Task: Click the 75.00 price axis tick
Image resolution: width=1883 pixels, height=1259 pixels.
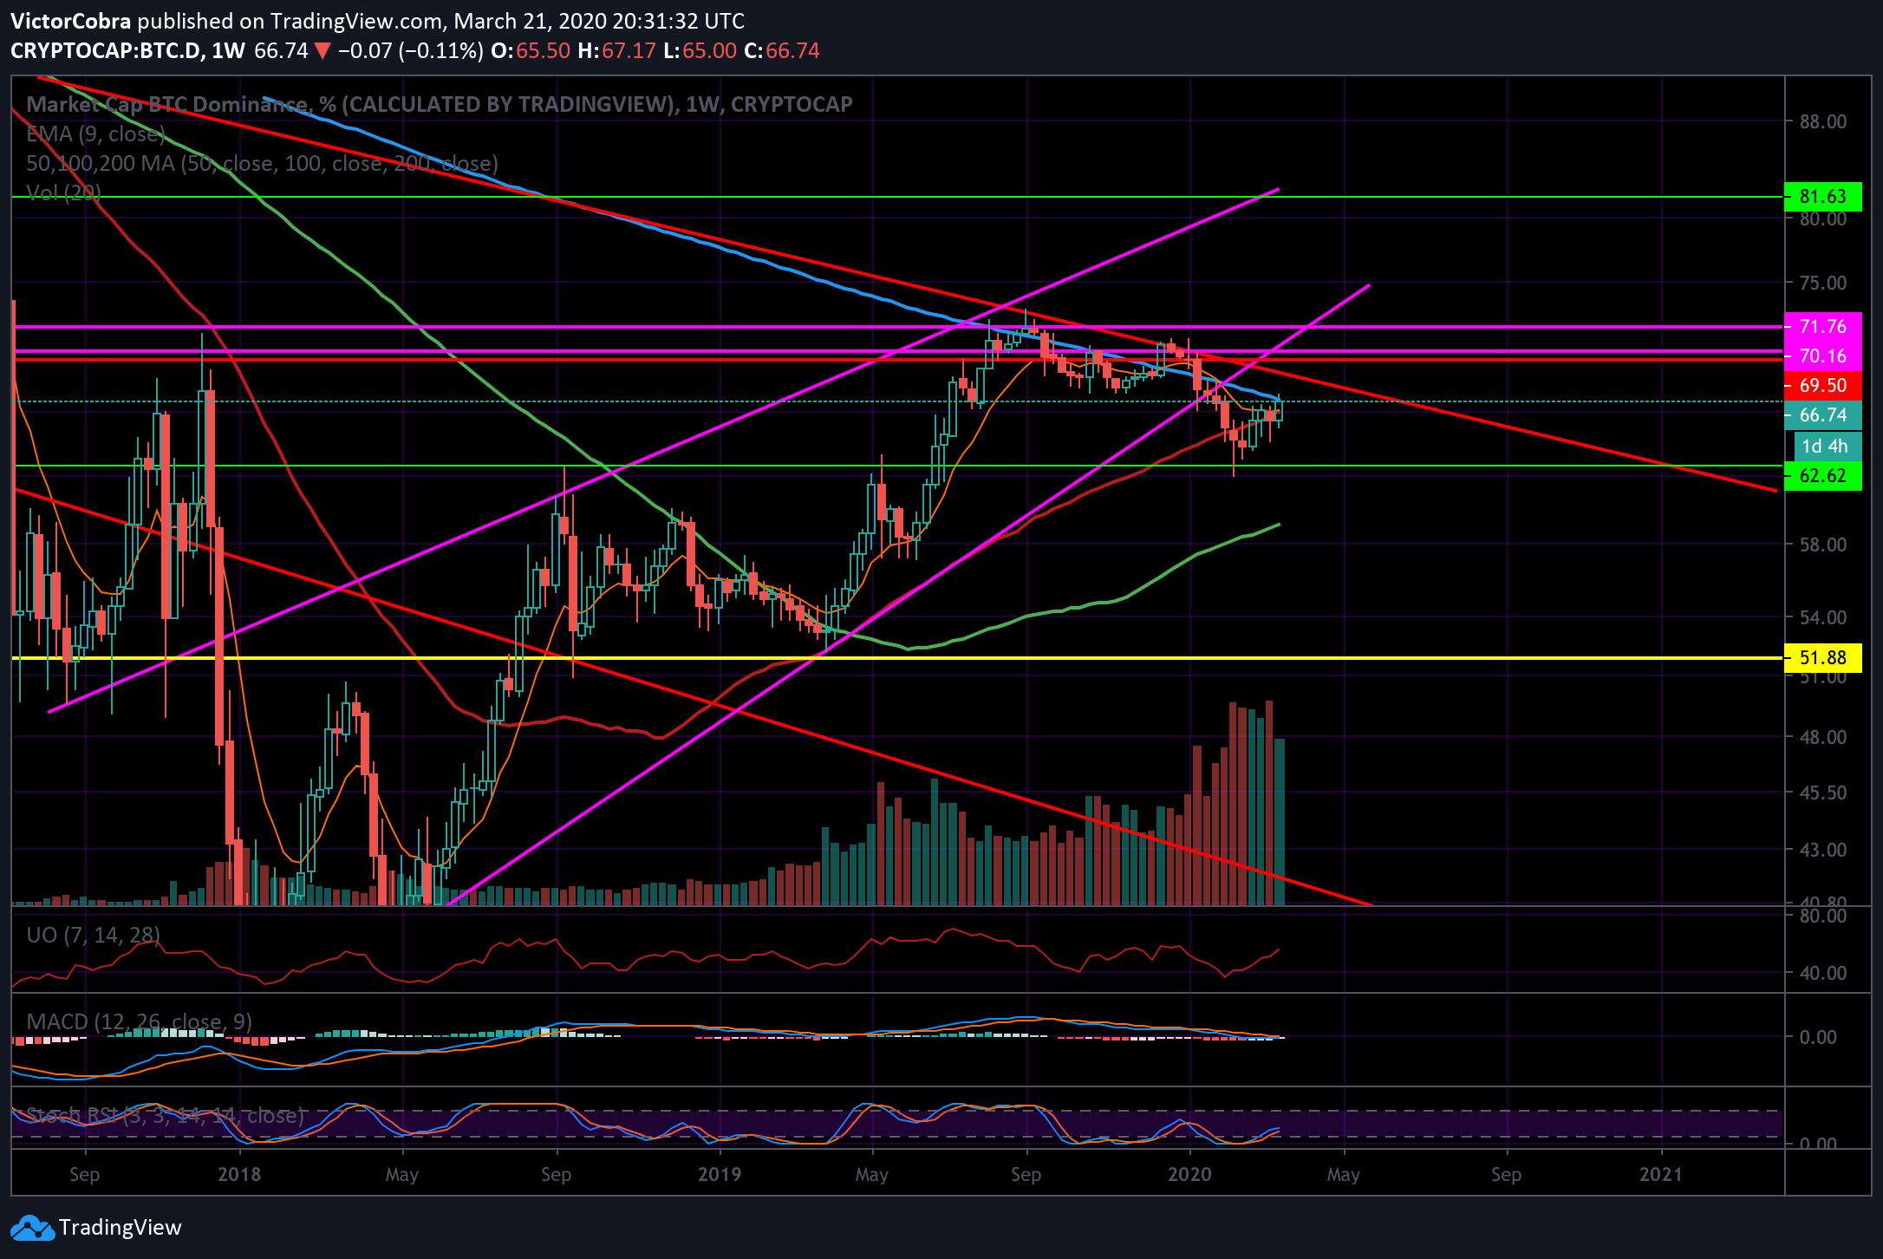Action: pyautogui.click(x=1822, y=283)
